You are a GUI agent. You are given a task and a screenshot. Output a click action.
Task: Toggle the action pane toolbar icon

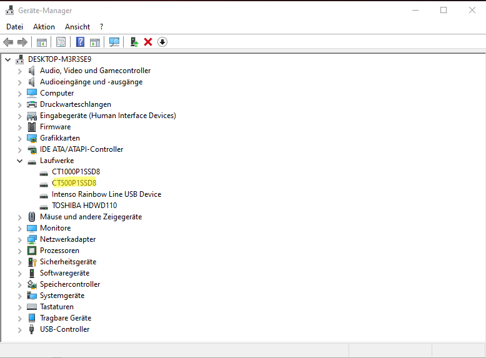[95, 42]
